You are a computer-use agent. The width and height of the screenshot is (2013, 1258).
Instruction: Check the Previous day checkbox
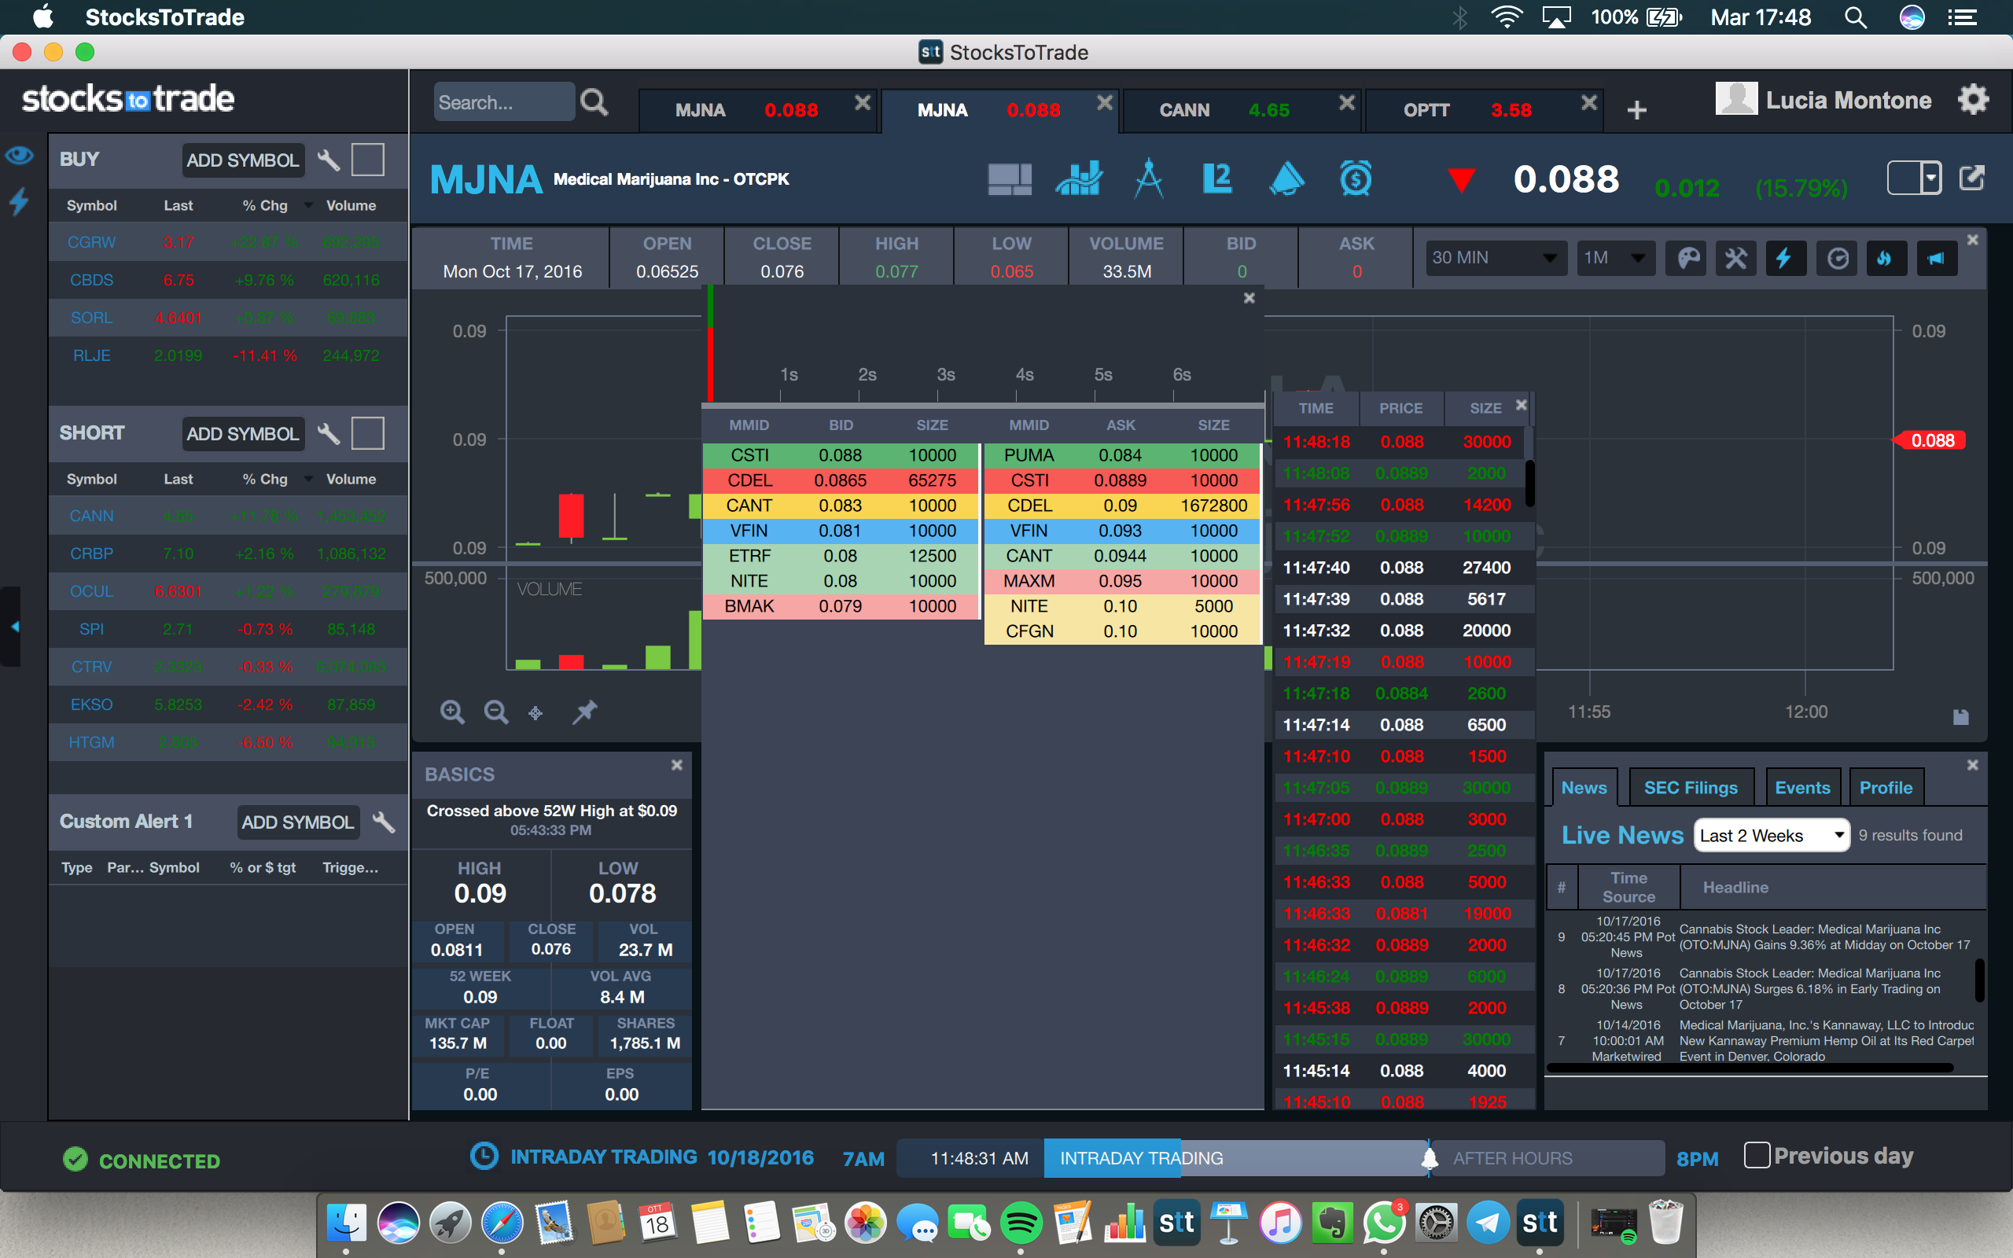1756,1156
